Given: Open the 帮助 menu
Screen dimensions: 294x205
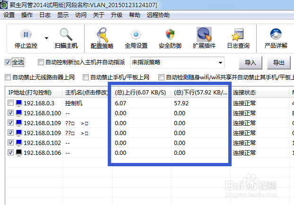Looking at the screenshot, I should [x=134, y=15].
